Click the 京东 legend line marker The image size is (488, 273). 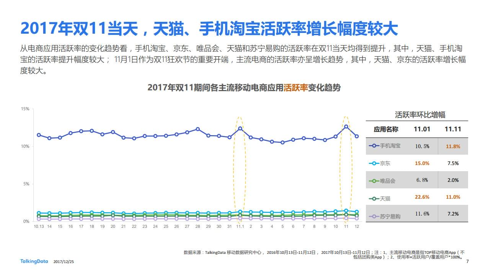pos(374,163)
